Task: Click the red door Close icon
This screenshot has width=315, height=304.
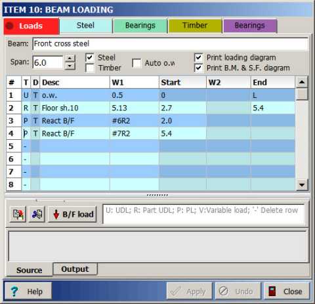Action: click(272, 292)
